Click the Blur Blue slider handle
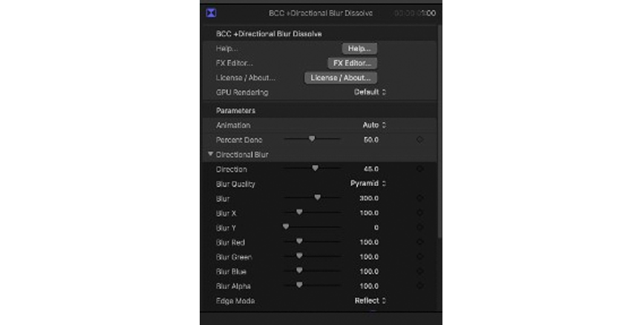 (x=300, y=271)
